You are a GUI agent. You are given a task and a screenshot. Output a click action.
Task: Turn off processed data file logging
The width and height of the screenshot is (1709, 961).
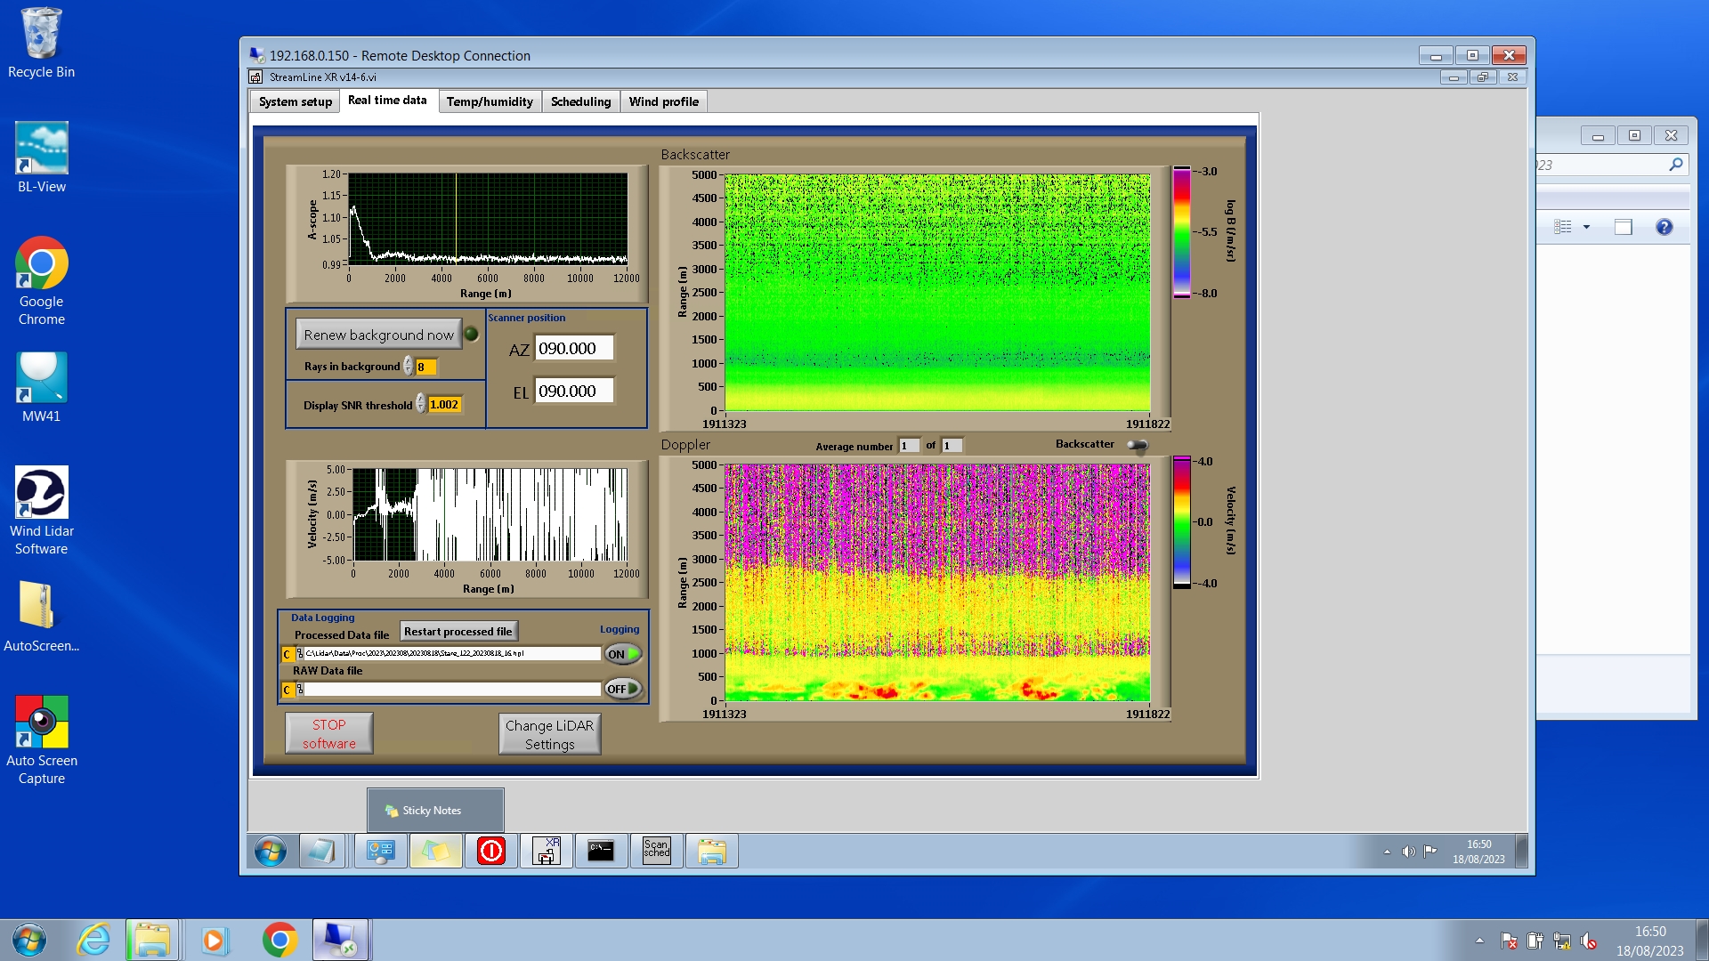coord(622,654)
